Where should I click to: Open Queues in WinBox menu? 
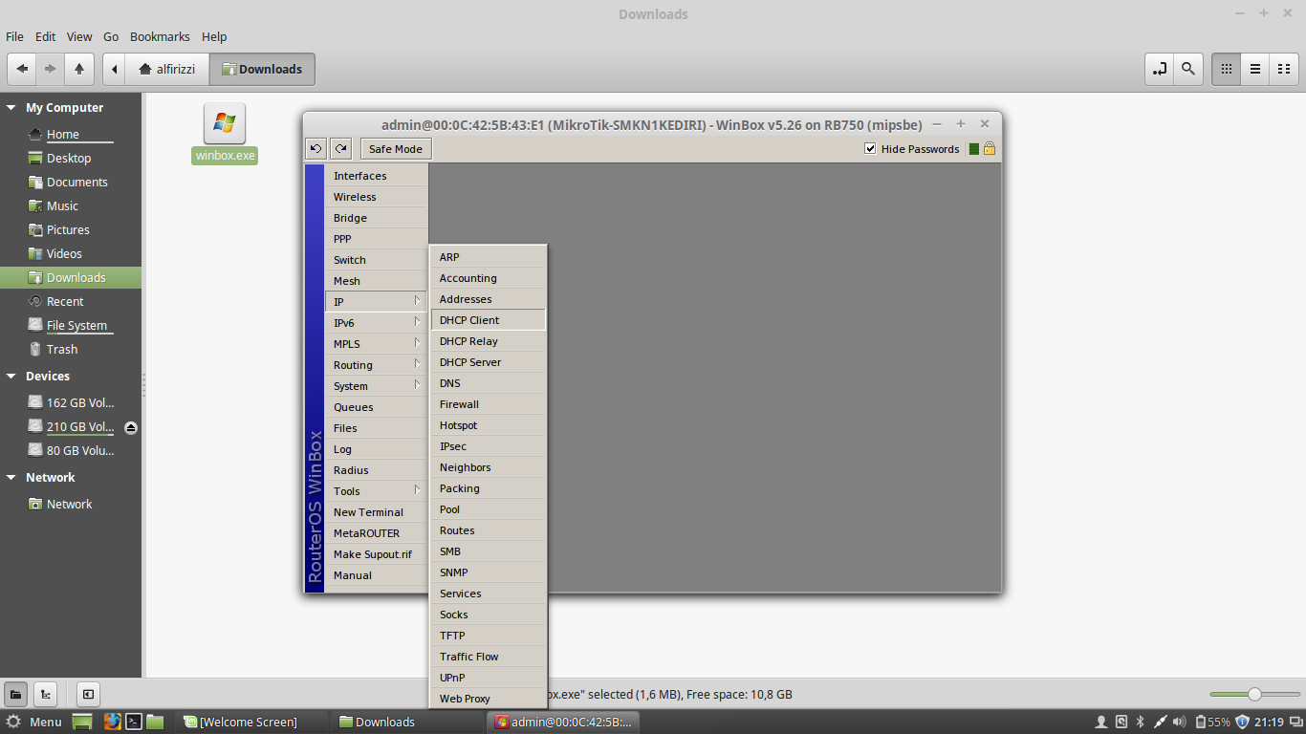(x=376, y=407)
